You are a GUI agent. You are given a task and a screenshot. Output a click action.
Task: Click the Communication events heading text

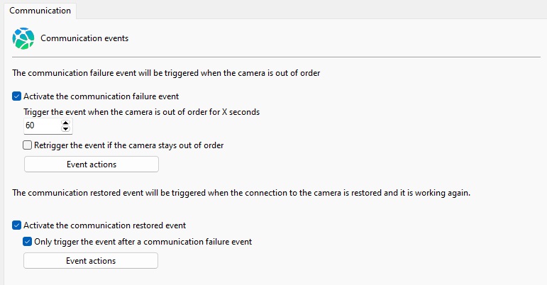(84, 38)
